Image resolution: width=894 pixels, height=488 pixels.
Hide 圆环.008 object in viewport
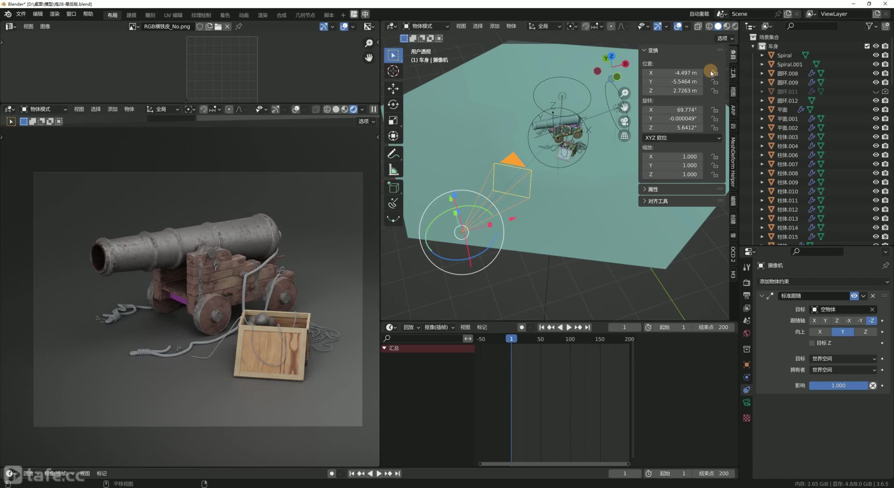tap(876, 73)
